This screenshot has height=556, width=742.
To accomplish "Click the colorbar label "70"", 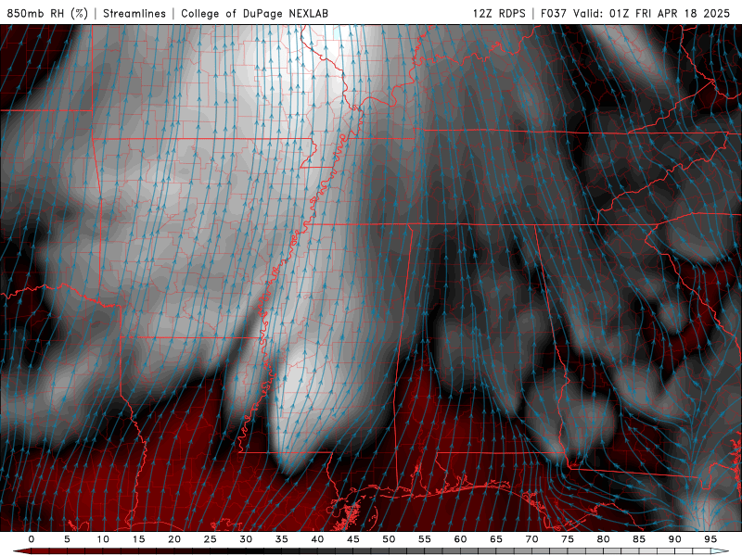I will pyautogui.click(x=531, y=539).
